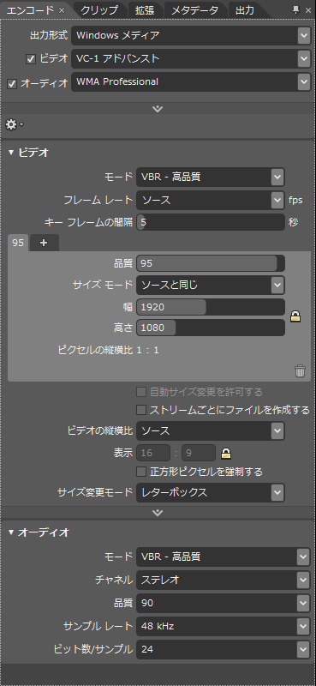This screenshot has height=686, width=316.
Task: Expand advanced video options above オーディオ section
Action: pos(158,512)
